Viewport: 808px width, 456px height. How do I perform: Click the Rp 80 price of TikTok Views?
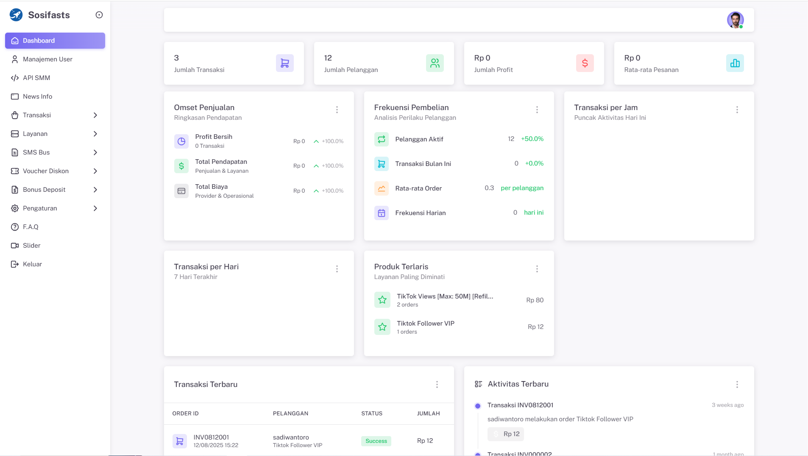click(535, 300)
